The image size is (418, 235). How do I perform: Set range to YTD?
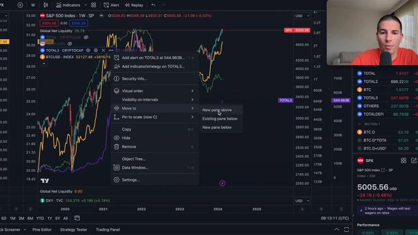pos(40,218)
